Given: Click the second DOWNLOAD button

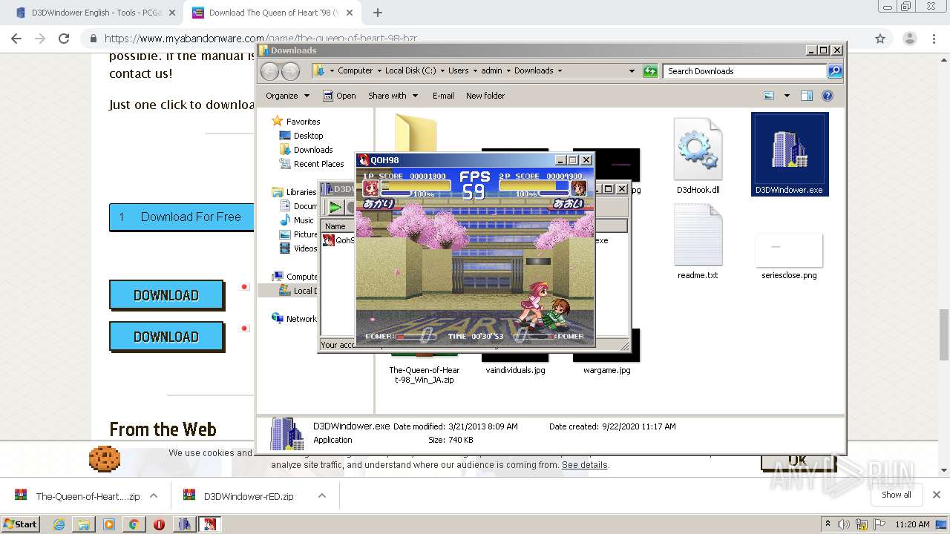Looking at the screenshot, I should [x=166, y=337].
